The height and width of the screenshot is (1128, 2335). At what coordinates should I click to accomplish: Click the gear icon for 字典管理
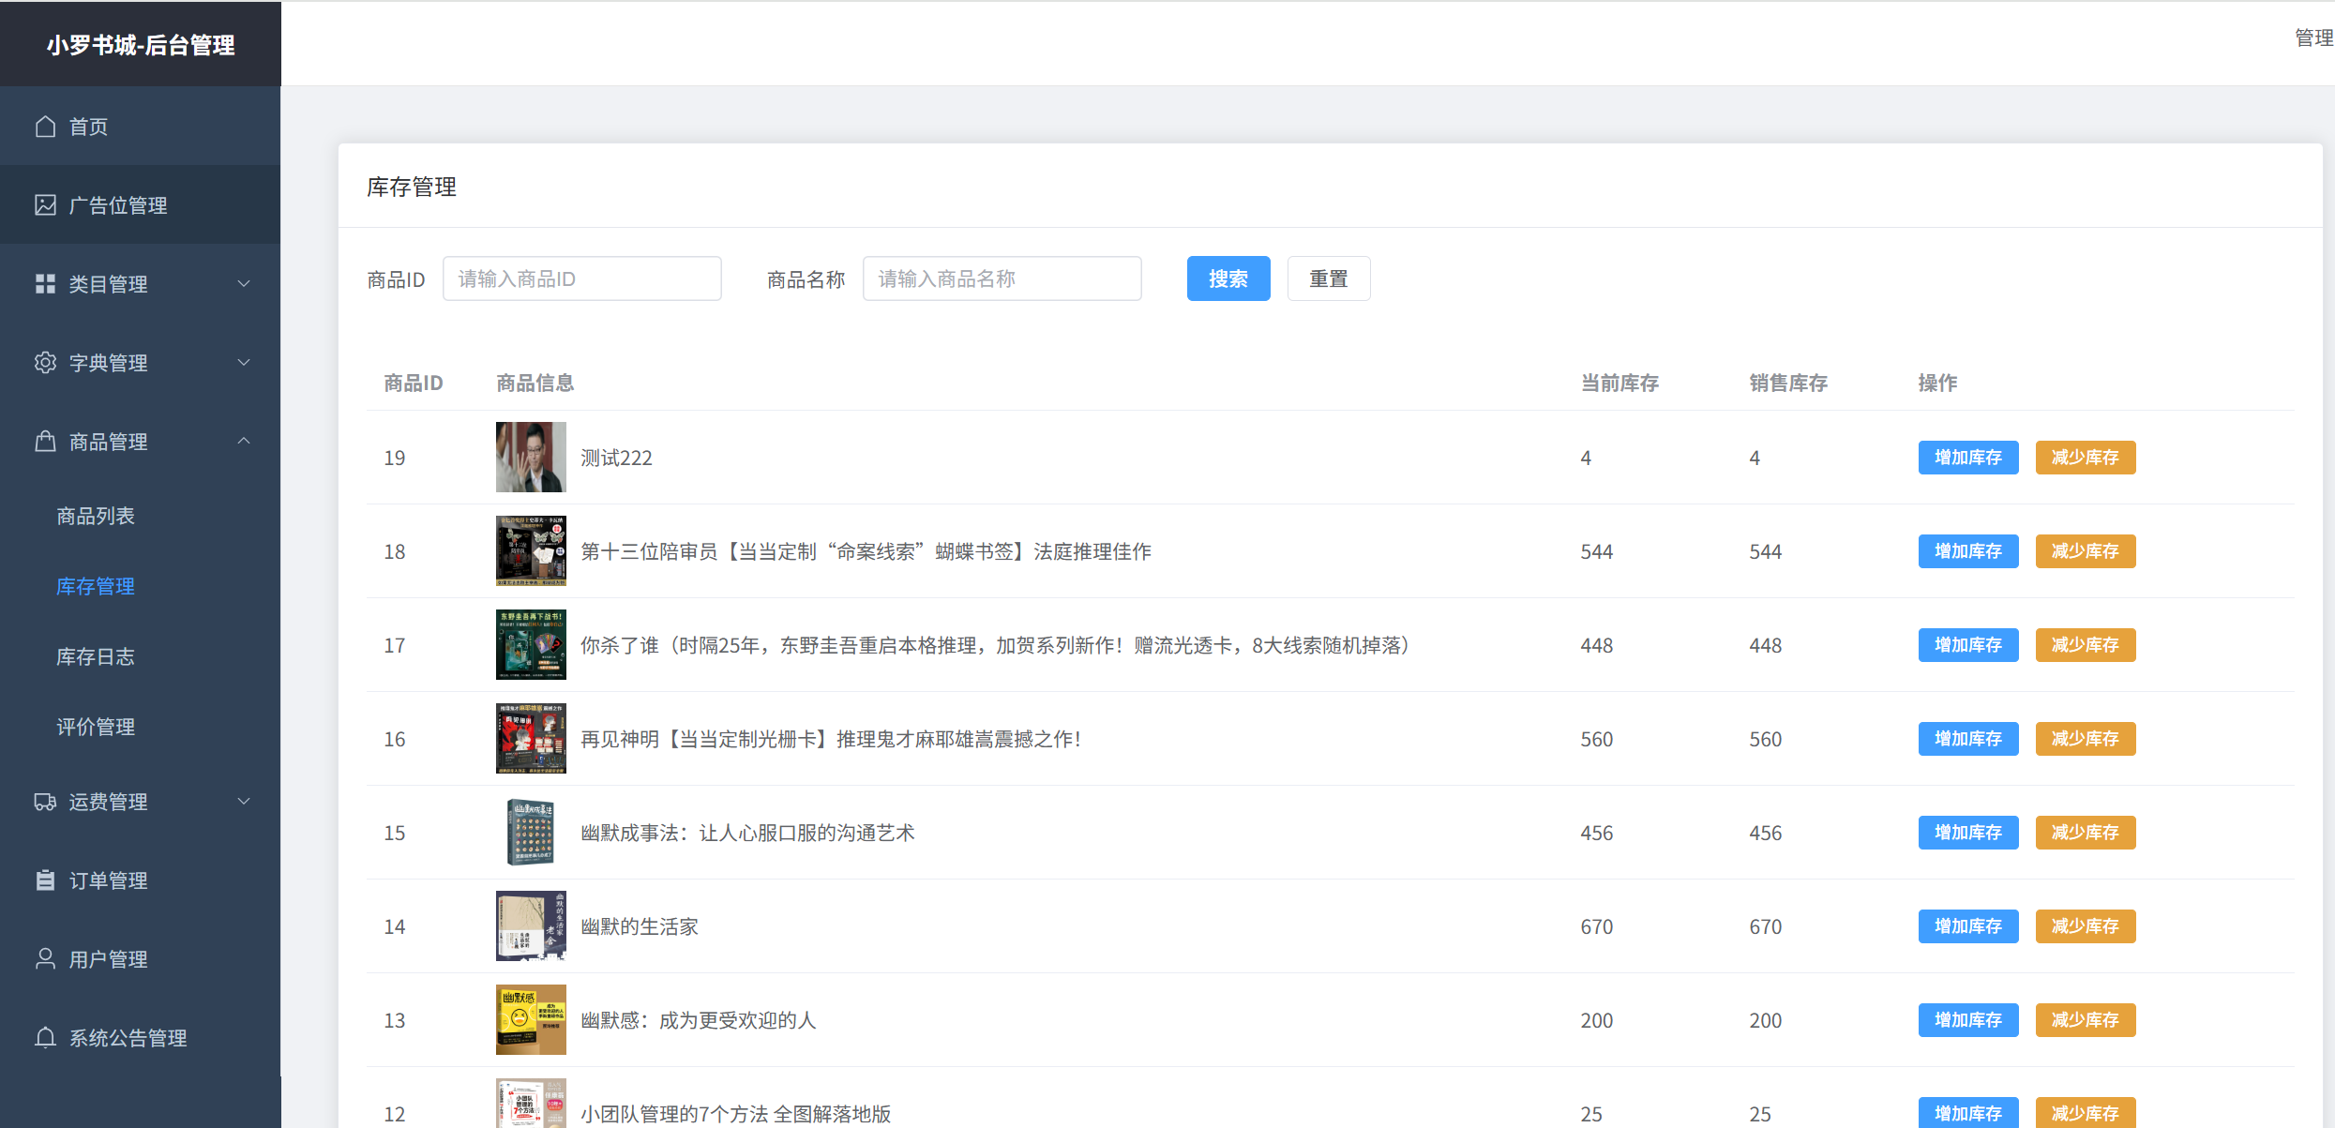(45, 362)
